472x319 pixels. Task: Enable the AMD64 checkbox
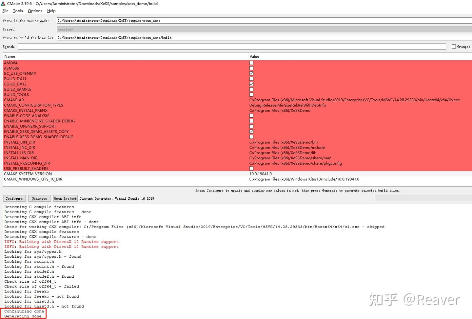[251, 63]
